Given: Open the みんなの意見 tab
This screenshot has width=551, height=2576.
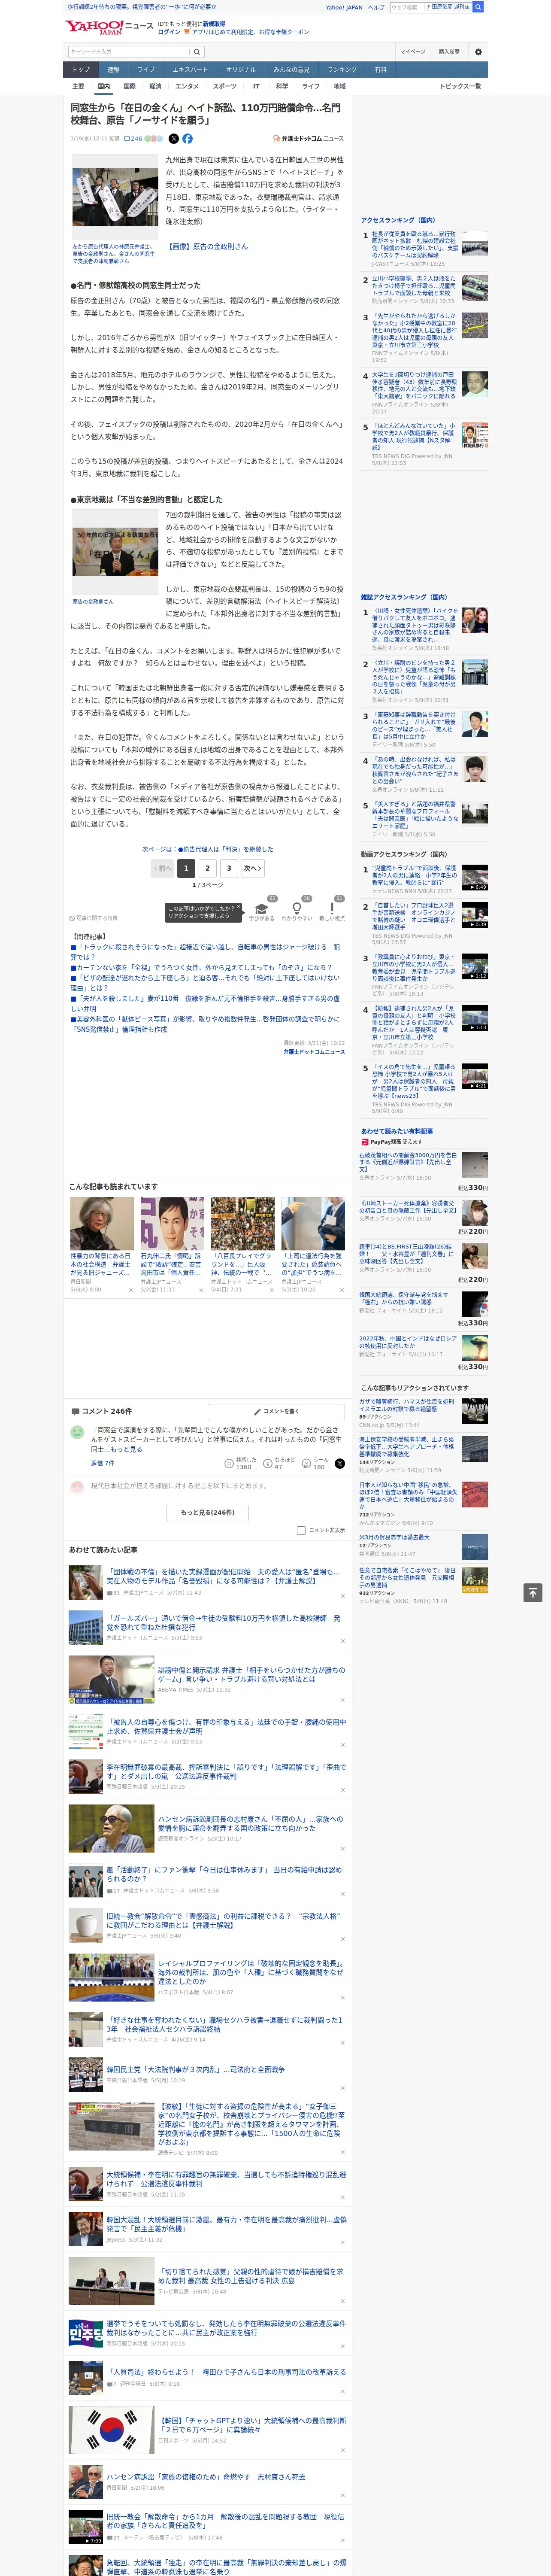Looking at the screenshot, I should tap(291, 70).
